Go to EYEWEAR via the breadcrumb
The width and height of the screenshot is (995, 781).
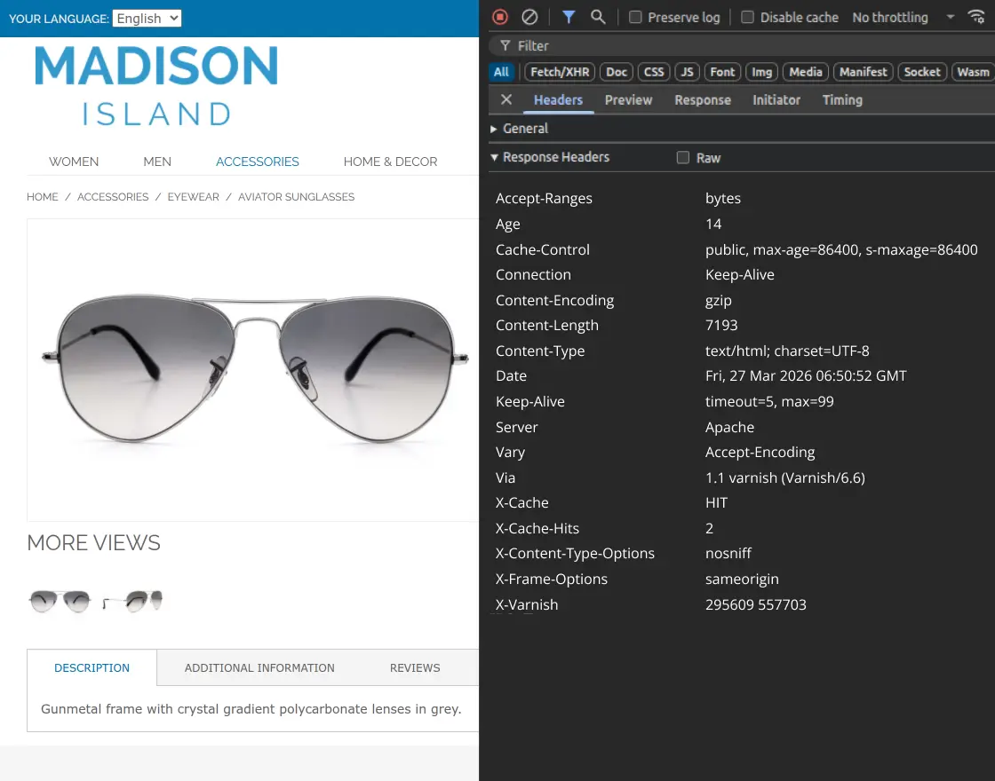coord(193,197)
